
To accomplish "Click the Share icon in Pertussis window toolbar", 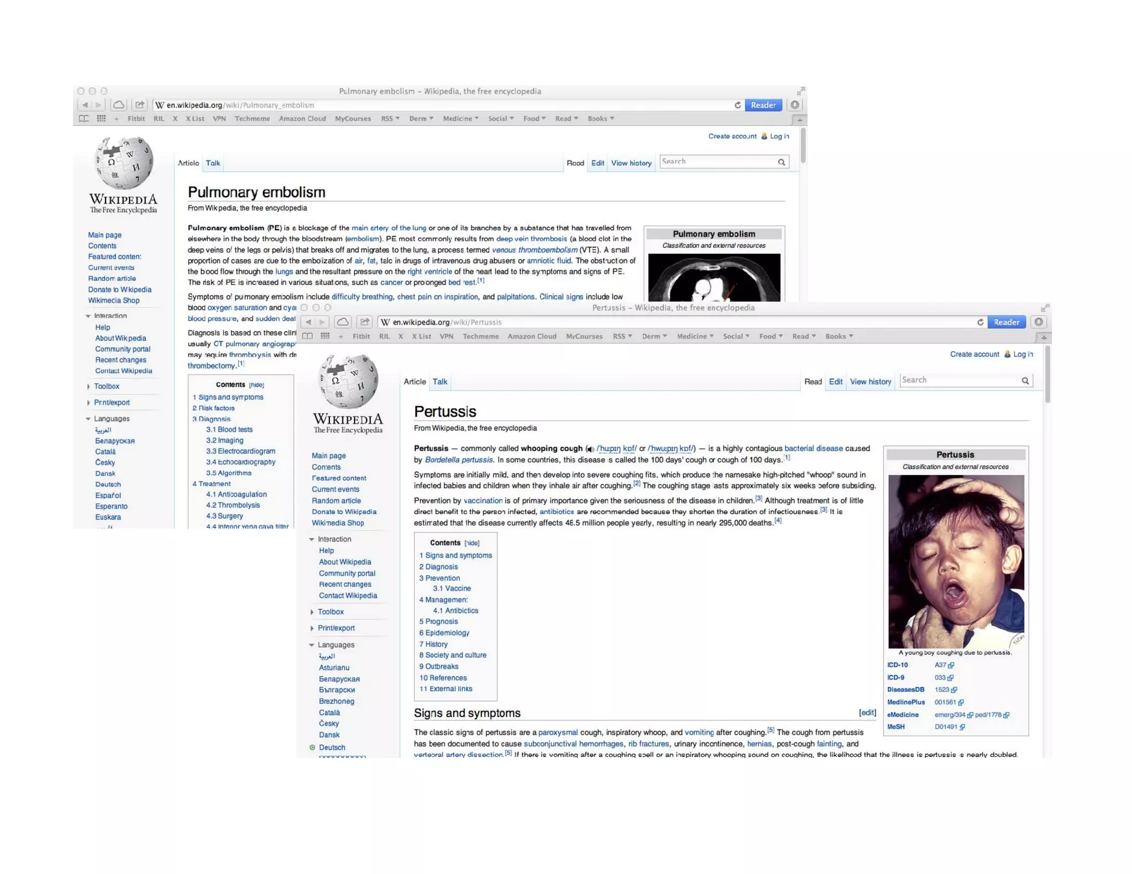I will coord(364,322).
